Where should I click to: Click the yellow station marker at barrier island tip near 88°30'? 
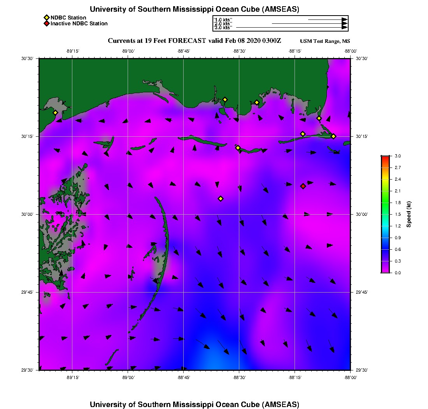point(238,148)
